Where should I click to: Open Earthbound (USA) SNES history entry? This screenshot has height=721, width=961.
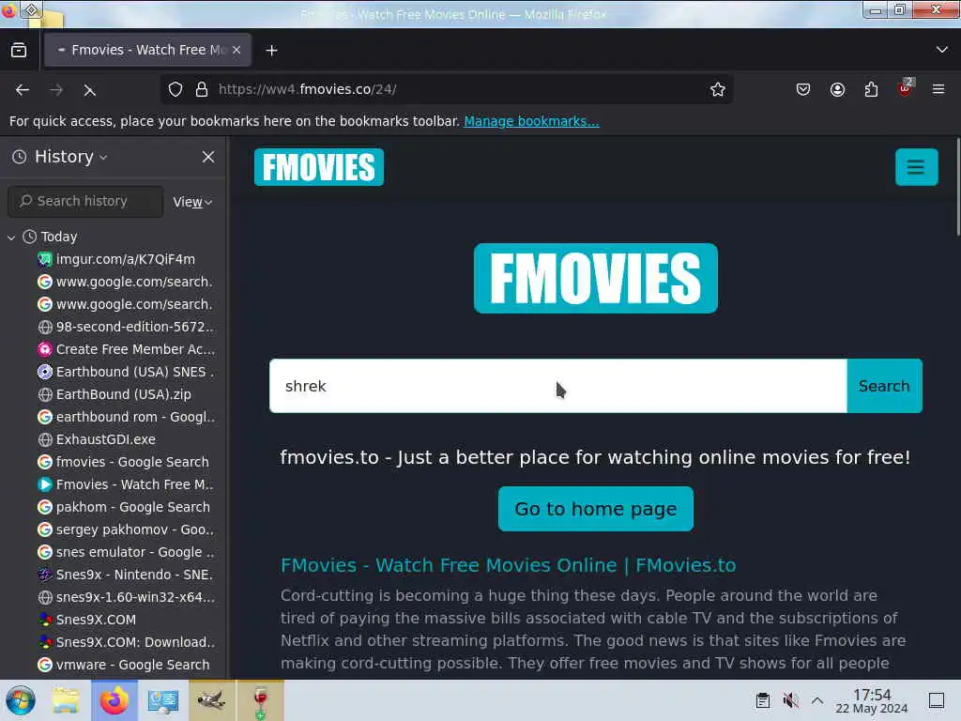tap(125, 372)
